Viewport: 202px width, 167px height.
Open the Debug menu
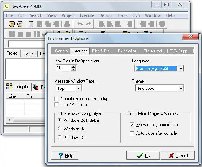[105, 15]
